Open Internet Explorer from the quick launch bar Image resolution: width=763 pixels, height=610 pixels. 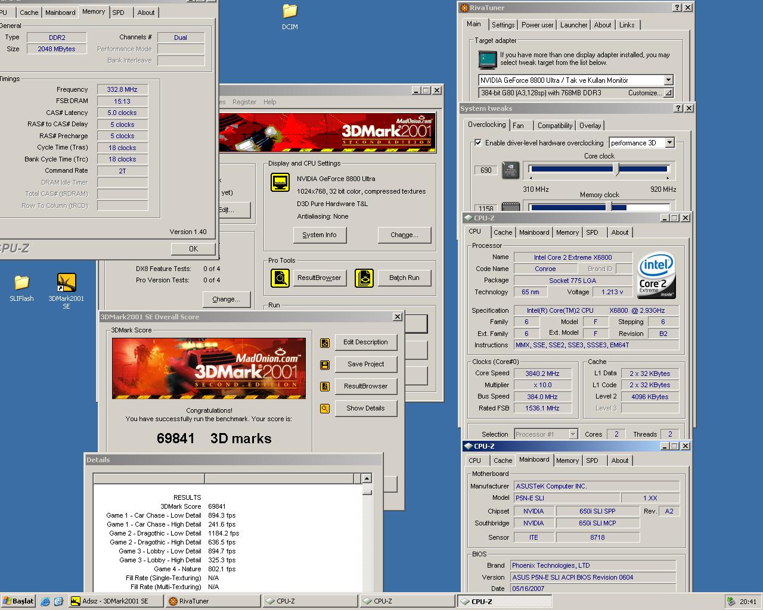[46, 602]
